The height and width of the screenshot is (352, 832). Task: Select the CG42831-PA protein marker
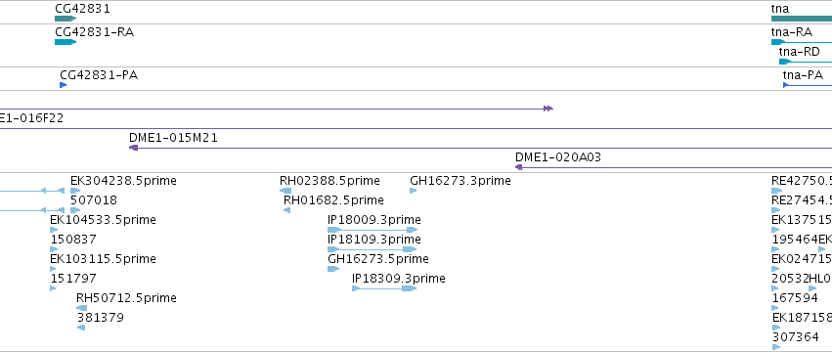(x=64, y=85)
